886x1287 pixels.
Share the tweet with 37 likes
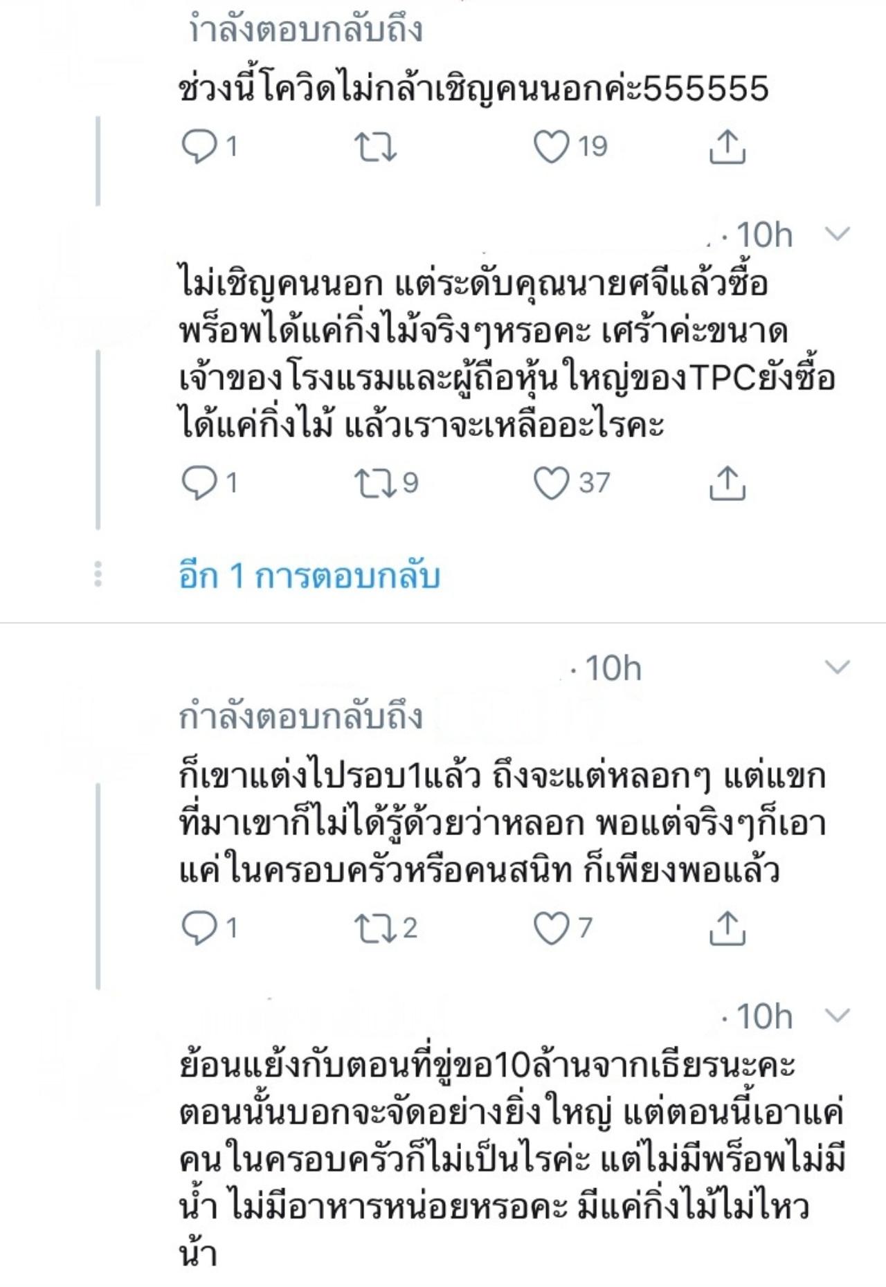[727, 483]
